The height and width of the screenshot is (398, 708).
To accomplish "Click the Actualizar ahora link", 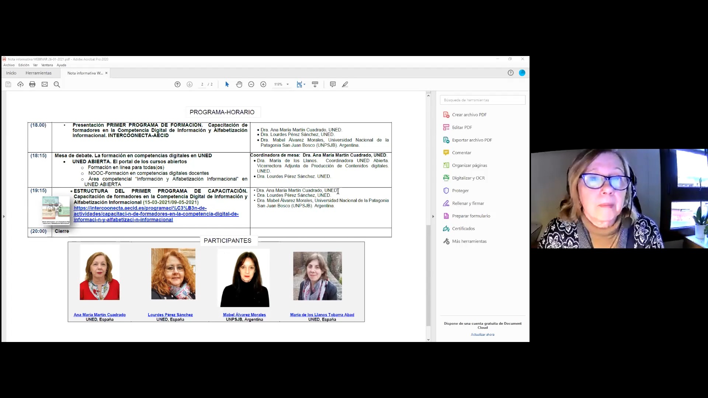I will [x=482, y=335].
